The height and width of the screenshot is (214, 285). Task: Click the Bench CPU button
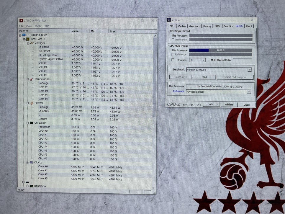pos(181,77)
